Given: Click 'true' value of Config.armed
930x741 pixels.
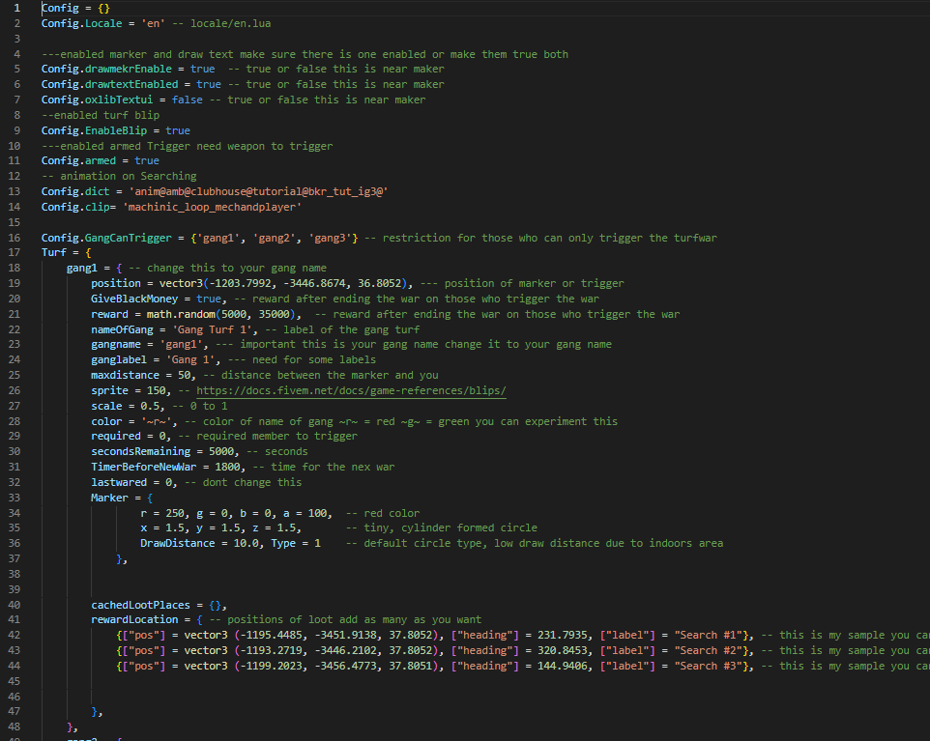Looking at the screenshot, I should [x=147, y=161].
